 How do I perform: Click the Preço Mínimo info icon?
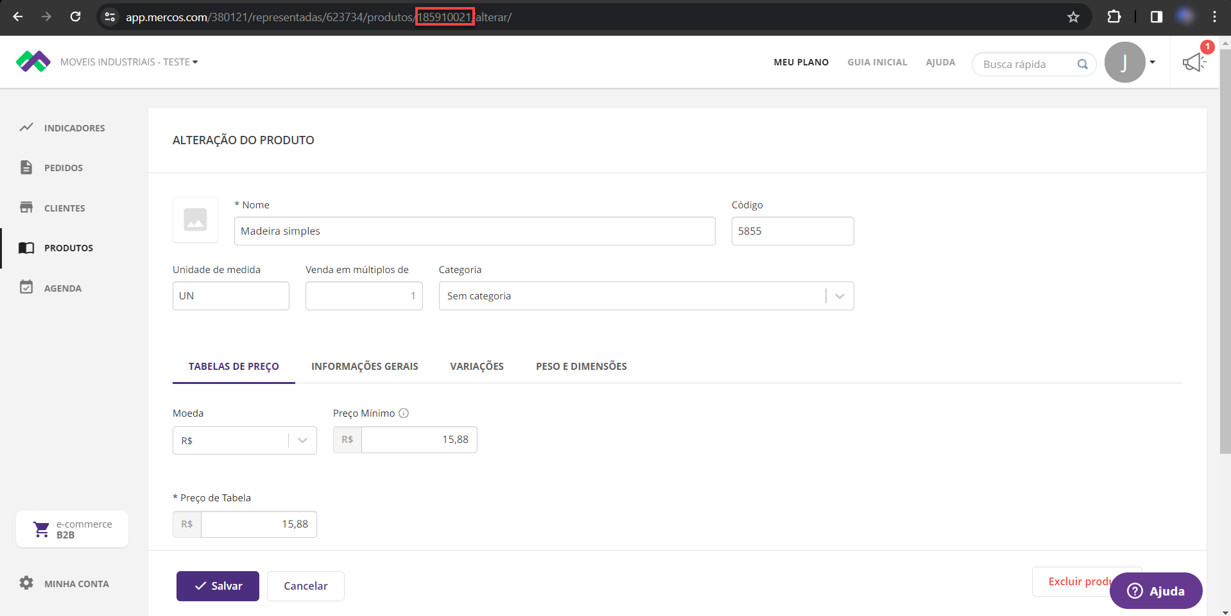(404, 413)
